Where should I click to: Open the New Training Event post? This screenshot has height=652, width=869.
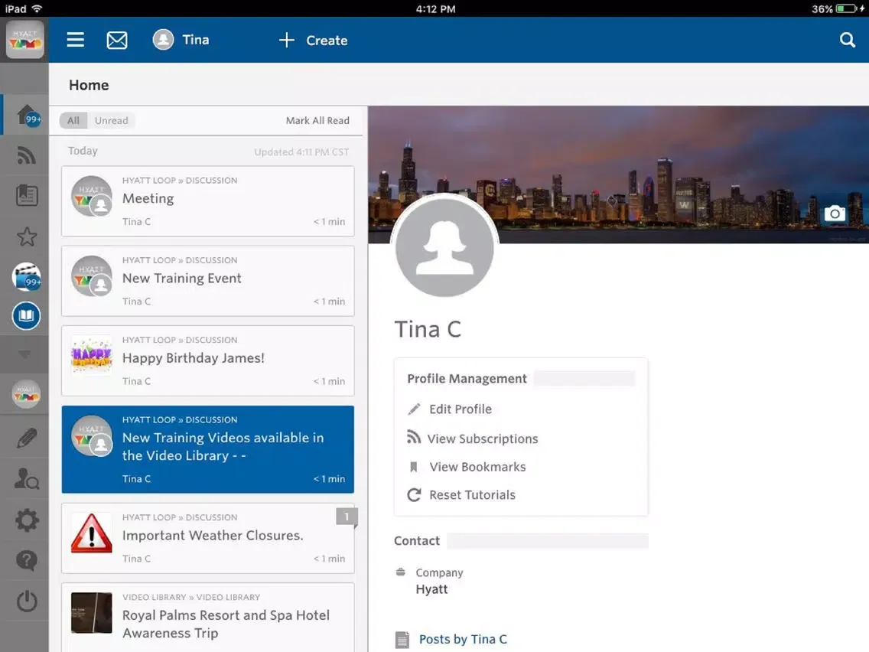click(x=208, y=281)
